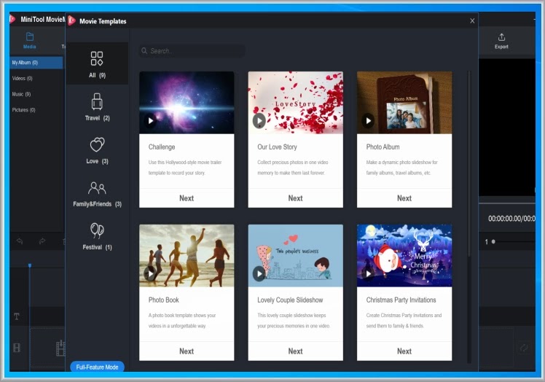Viewport: 545px width, 382px height.
Task: Play the Christmas Party Invitations preview
Action: (368, 274)
